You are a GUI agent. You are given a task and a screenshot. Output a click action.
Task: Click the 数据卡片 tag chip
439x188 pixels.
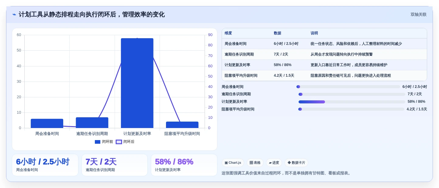(x=296, y=163)
